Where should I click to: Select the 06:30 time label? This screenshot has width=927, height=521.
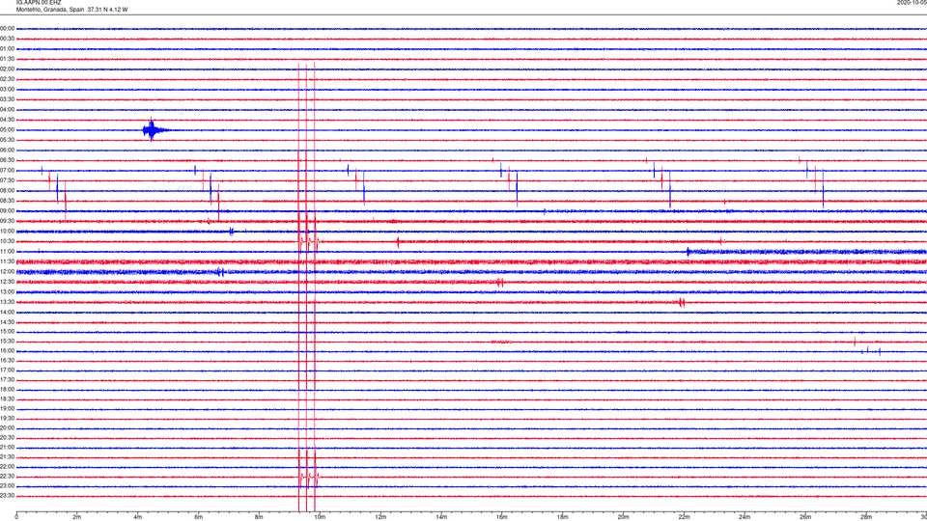[7, 160]
